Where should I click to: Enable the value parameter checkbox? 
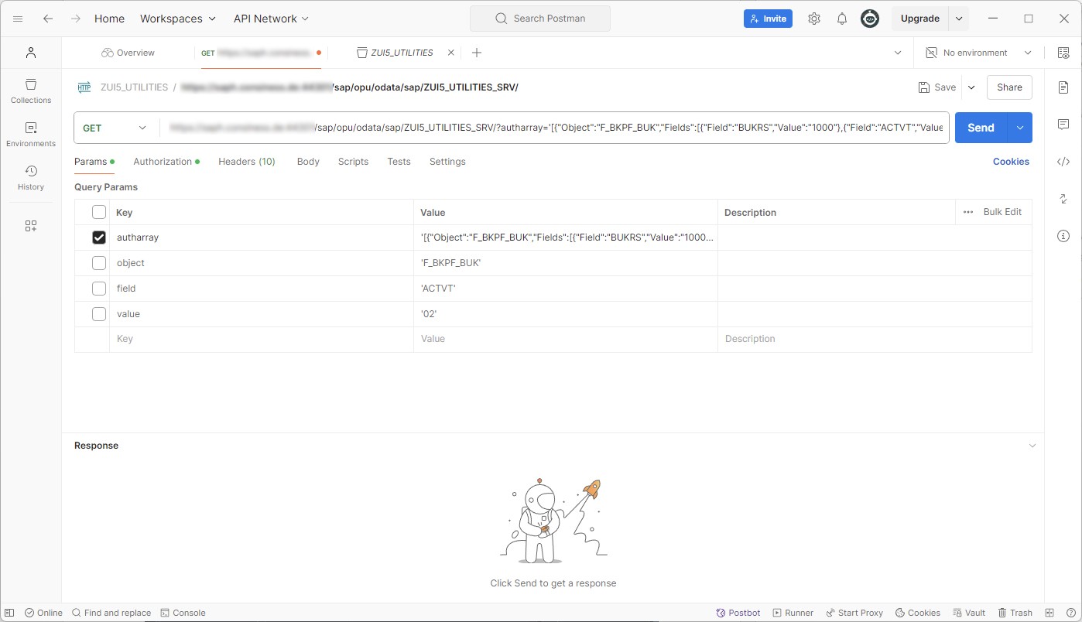99,314
